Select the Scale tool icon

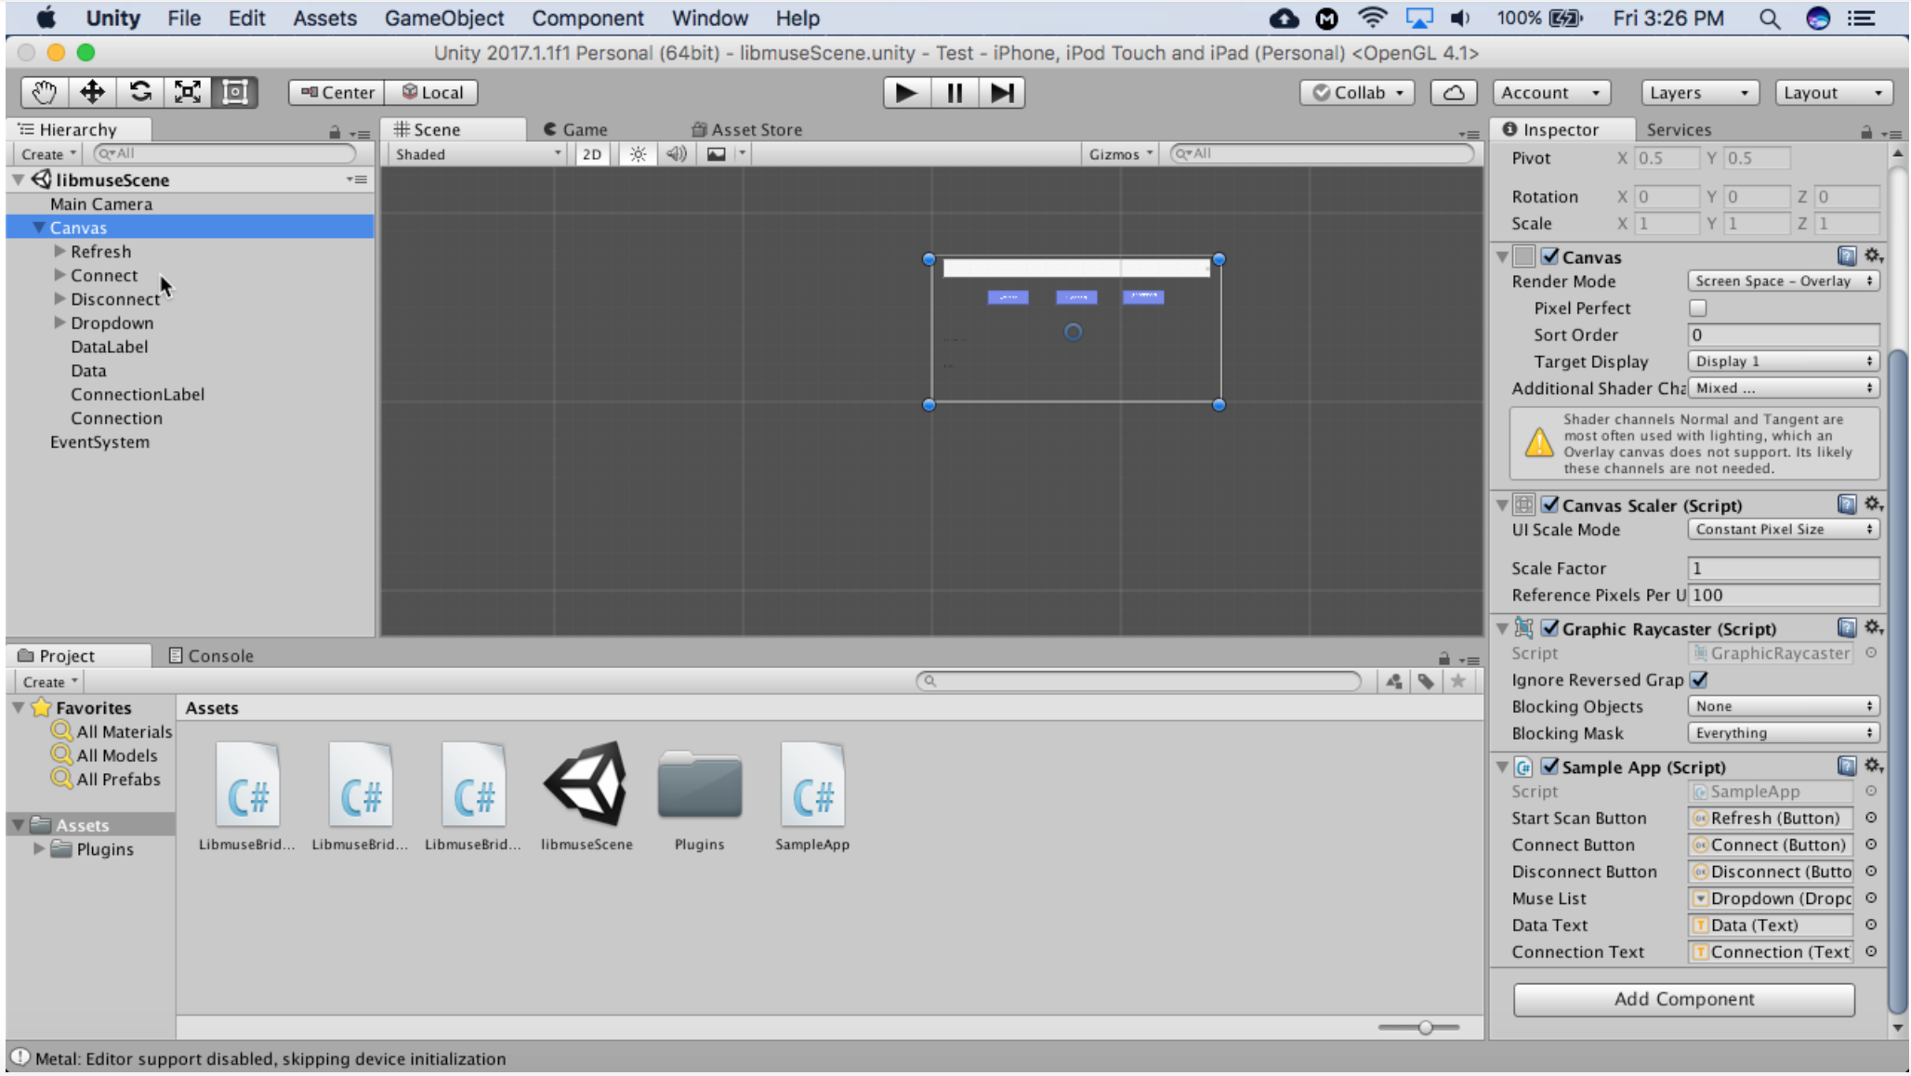188,92
